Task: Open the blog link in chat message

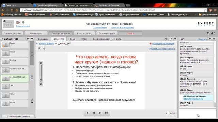Action: [193, 99]
